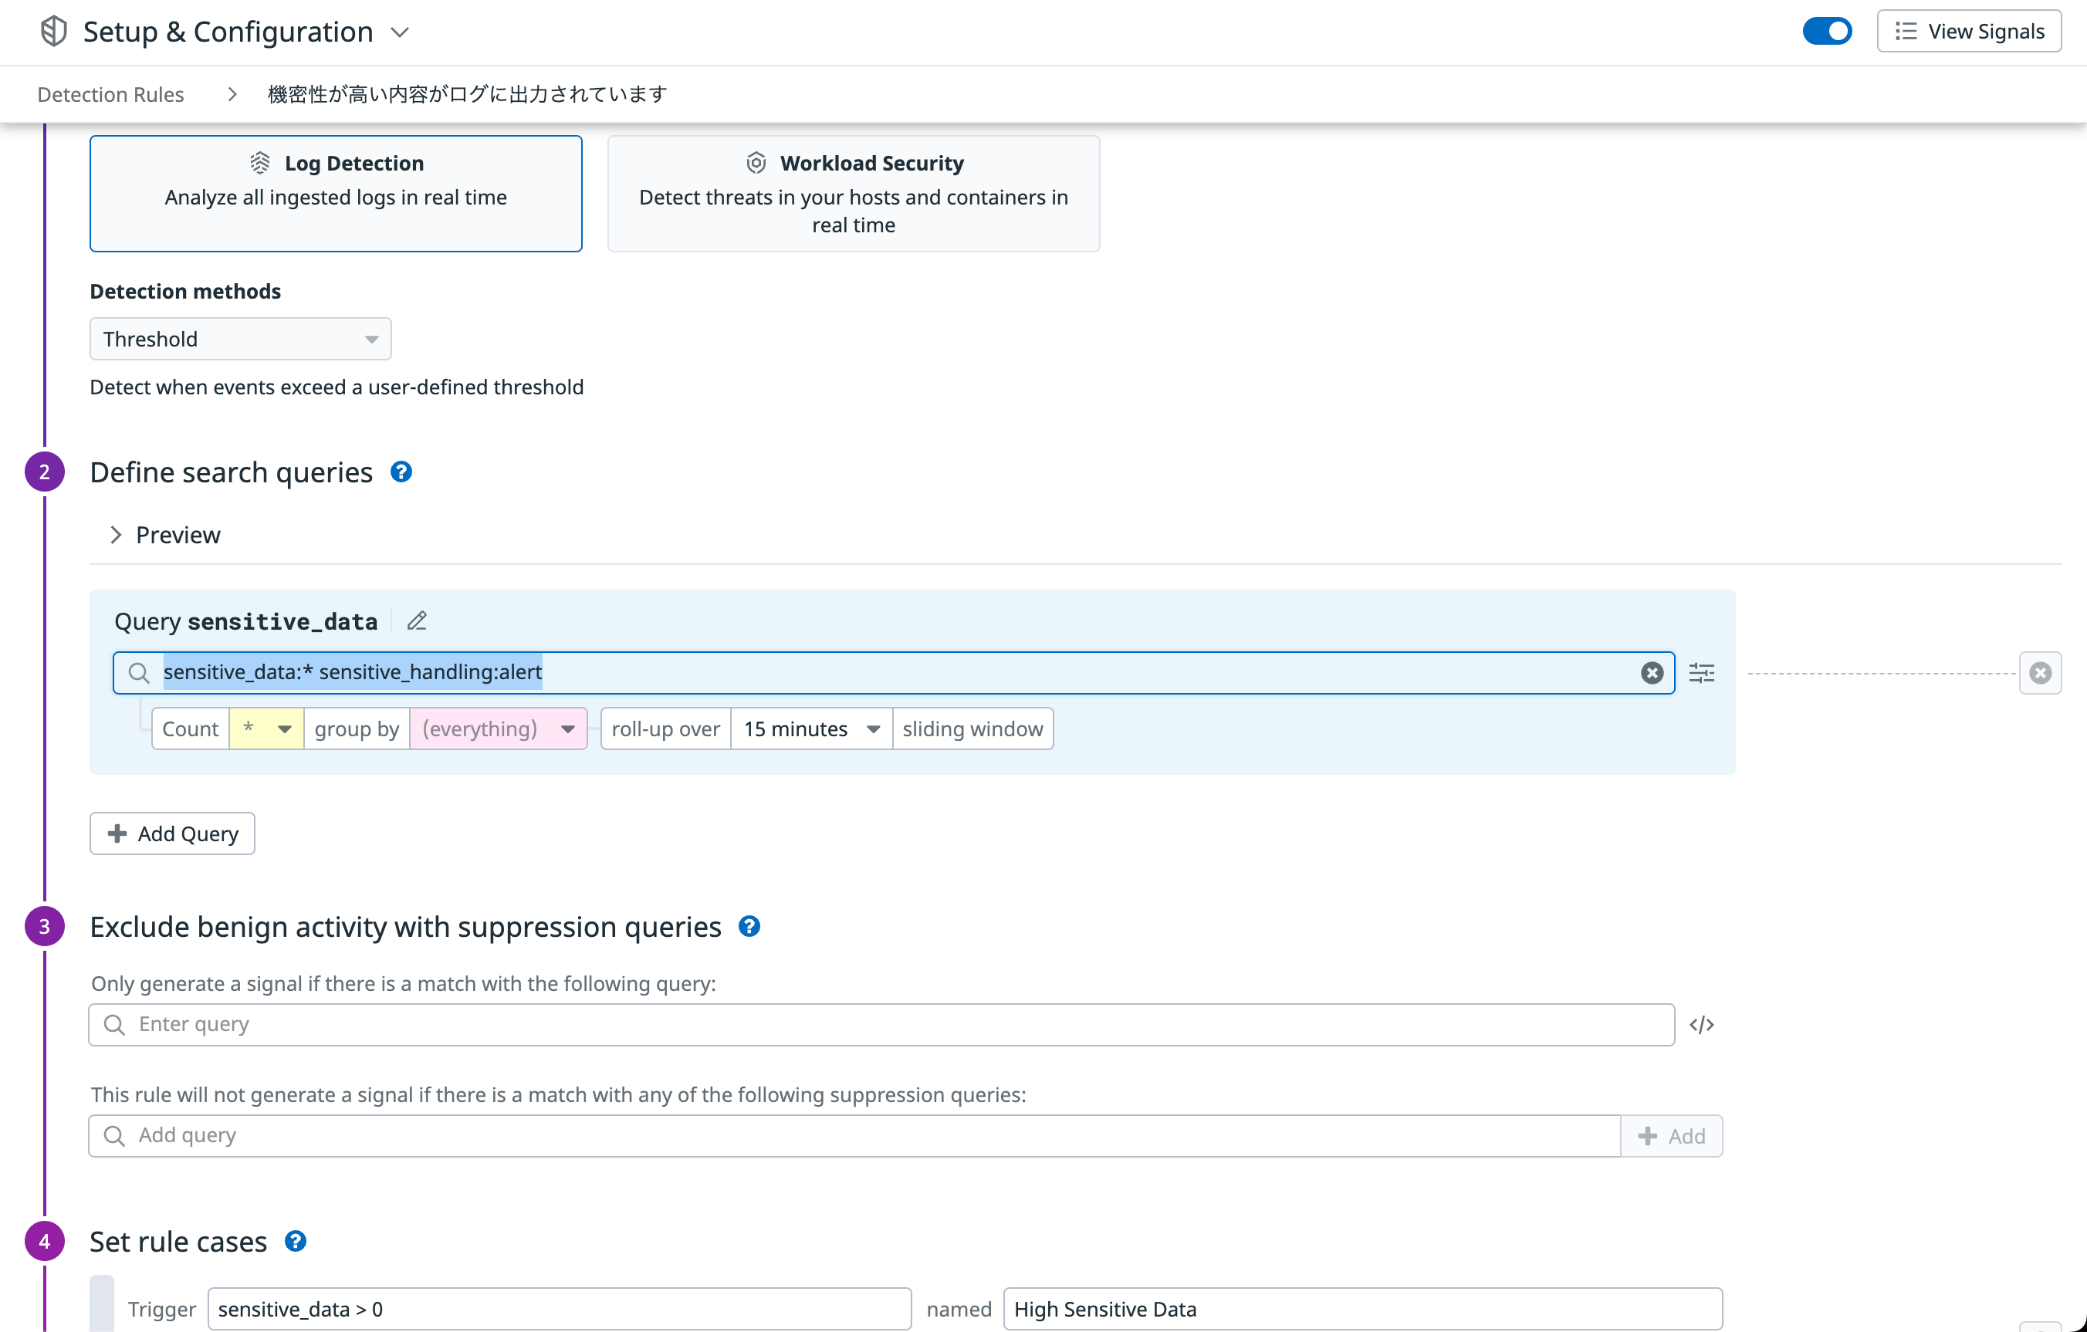Open the 15 minutes roll-up dropdown

point(810,729)
